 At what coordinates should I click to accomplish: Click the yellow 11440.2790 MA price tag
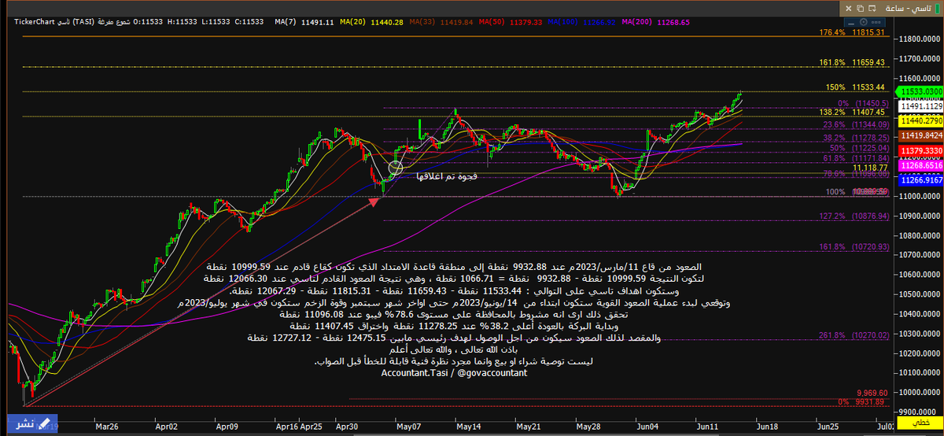(922, 120)
